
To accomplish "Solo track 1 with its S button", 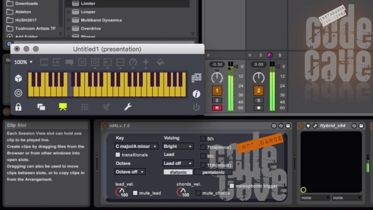I will click(217, 101).
